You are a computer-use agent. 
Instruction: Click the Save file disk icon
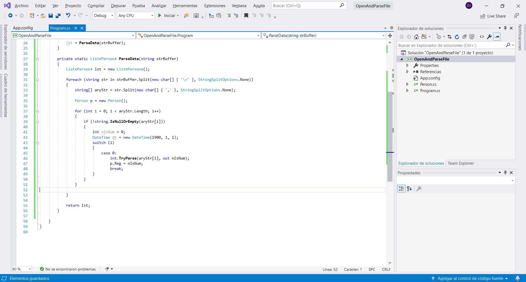tap(51, 16)
